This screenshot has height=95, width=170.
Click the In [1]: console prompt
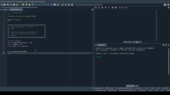(99, 57)
